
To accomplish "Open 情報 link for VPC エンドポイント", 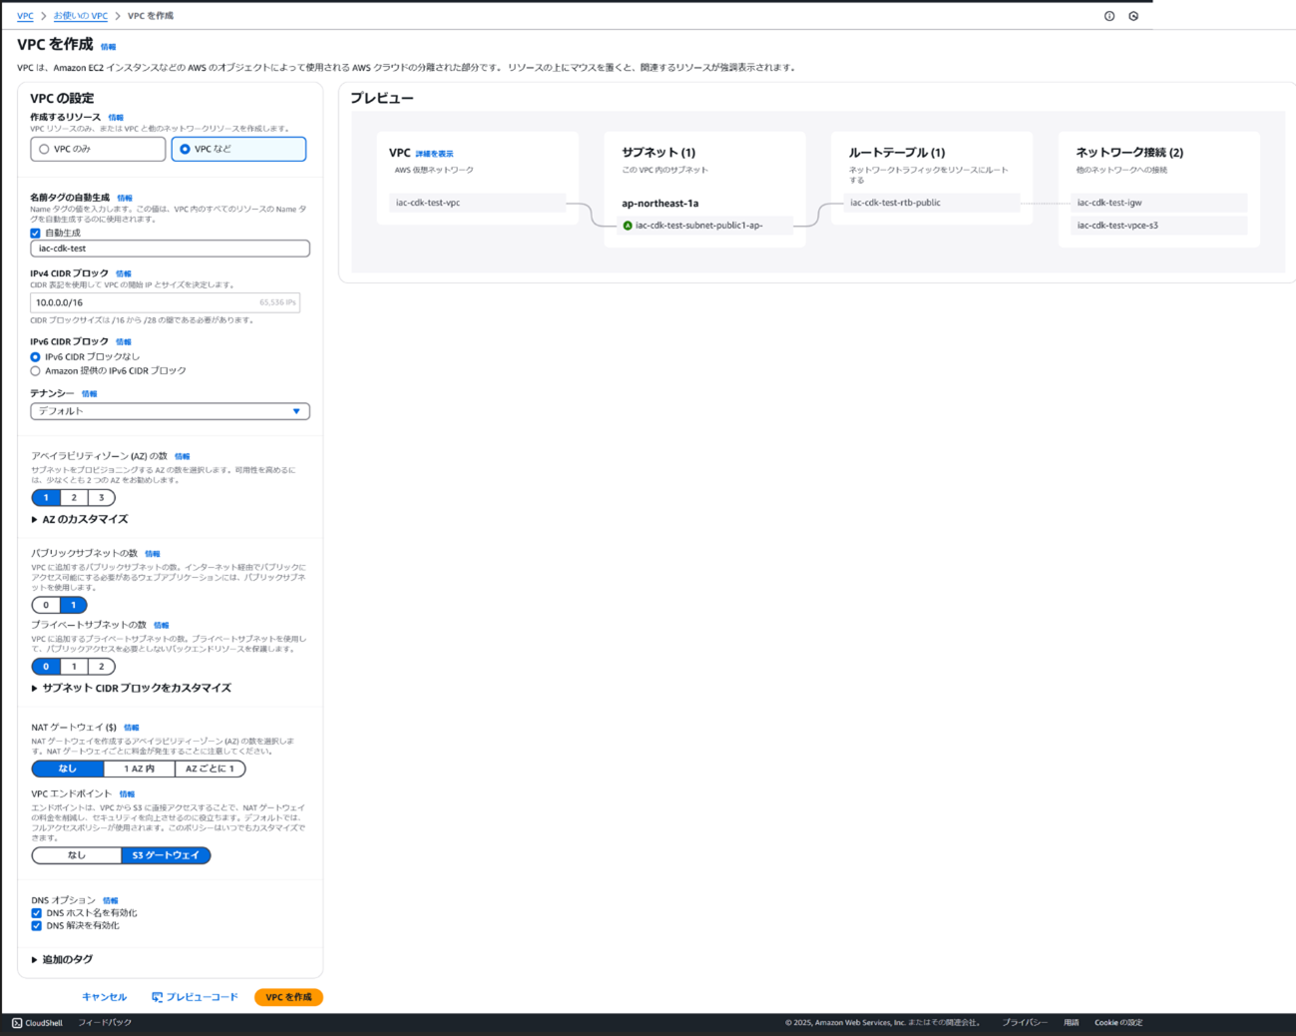I will coord(127,794).
